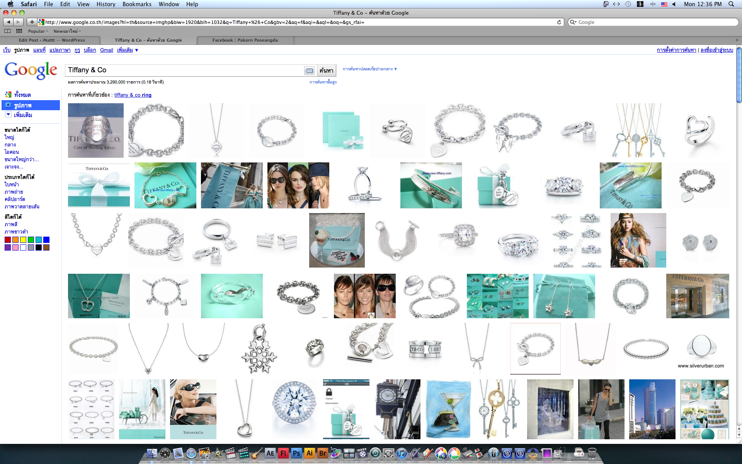Launch iTunes from the Dock

[x=402, y=453]
